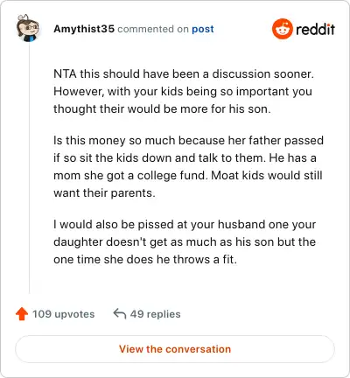Click the line "However, with your kids being"
The width and height of the screenshot is (350, 378).
(183, 92)
